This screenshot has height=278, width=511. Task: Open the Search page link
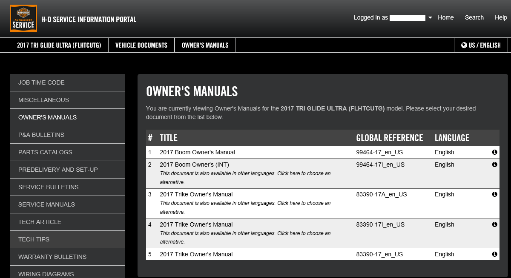[x=474, y=17]
